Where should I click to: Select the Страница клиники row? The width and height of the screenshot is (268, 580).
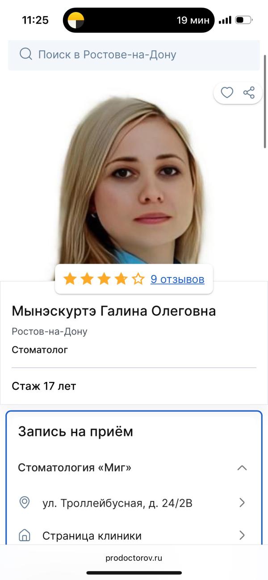click(x=134, y=535)
